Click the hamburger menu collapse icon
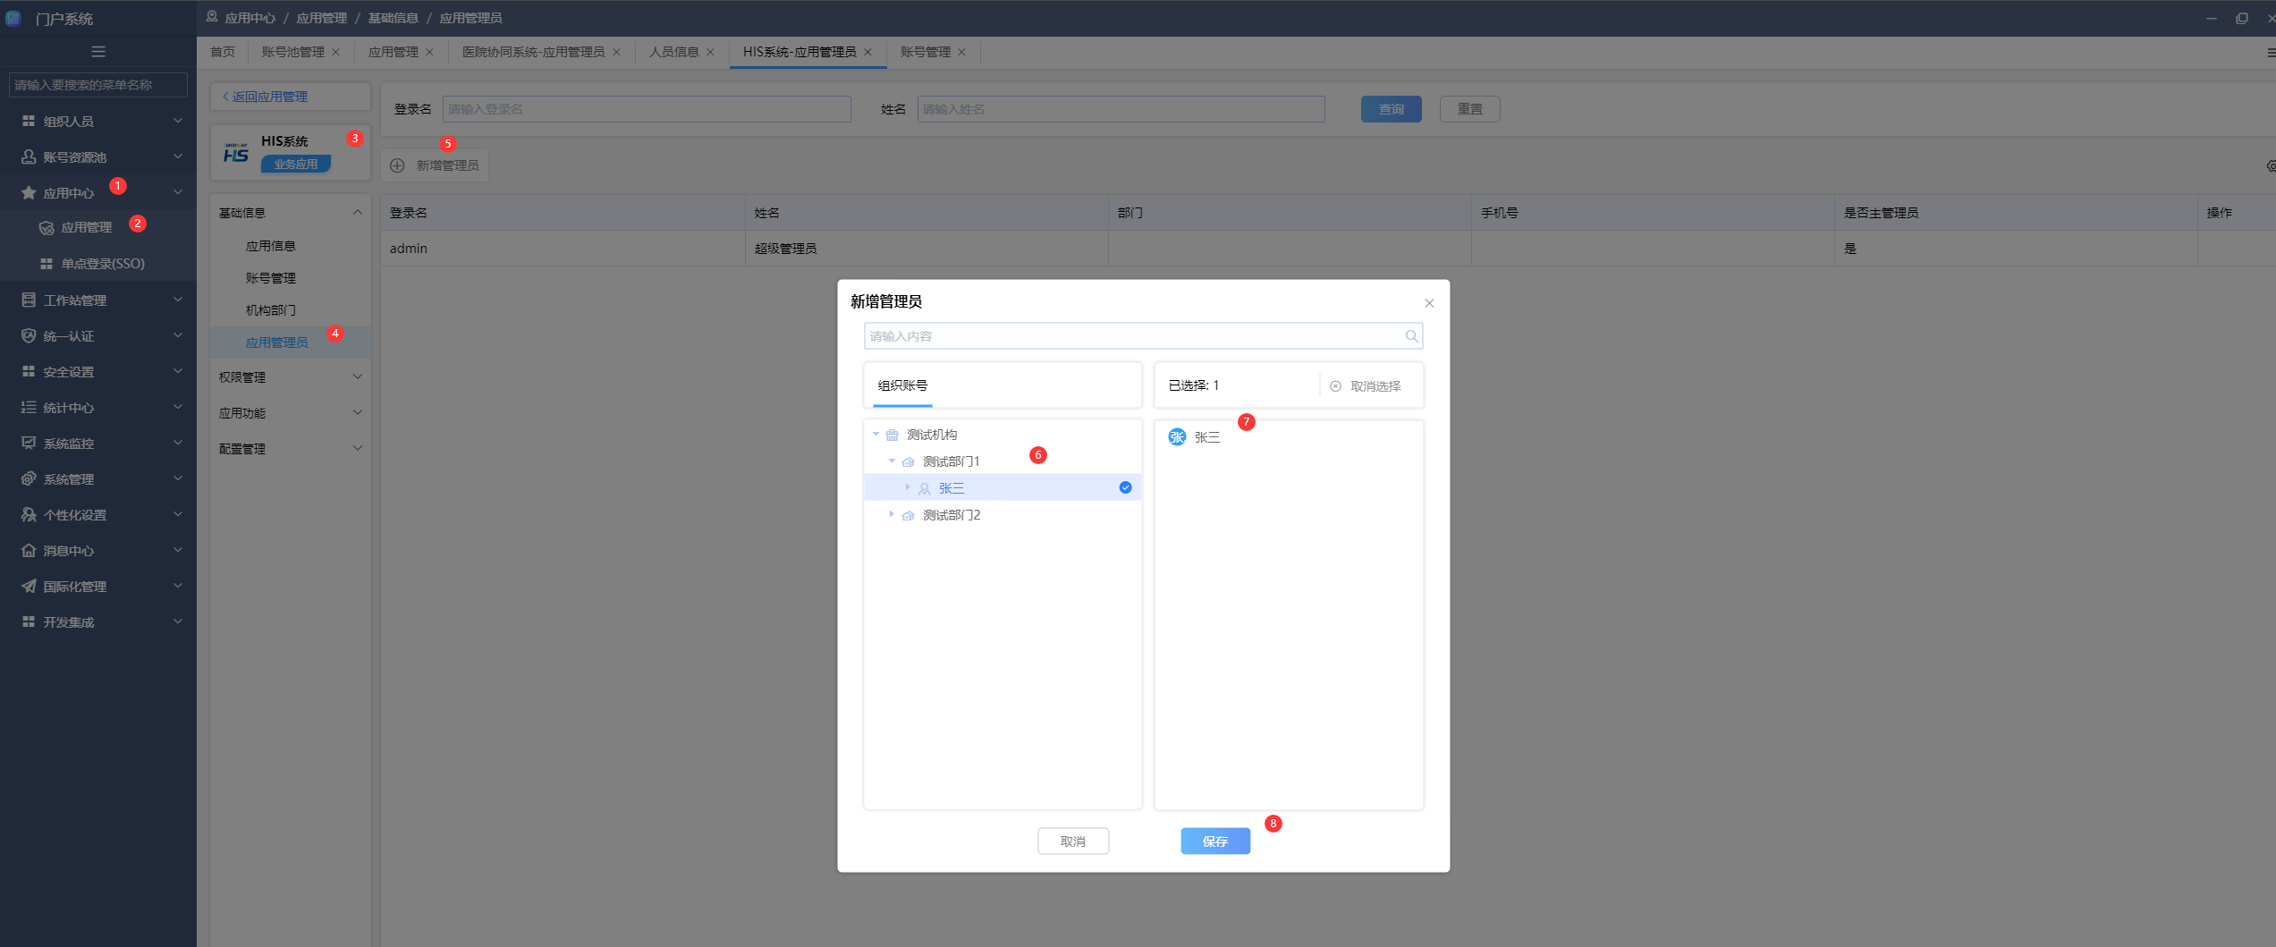Viewport: 2276px width, 947px height. tap(98, 52)
